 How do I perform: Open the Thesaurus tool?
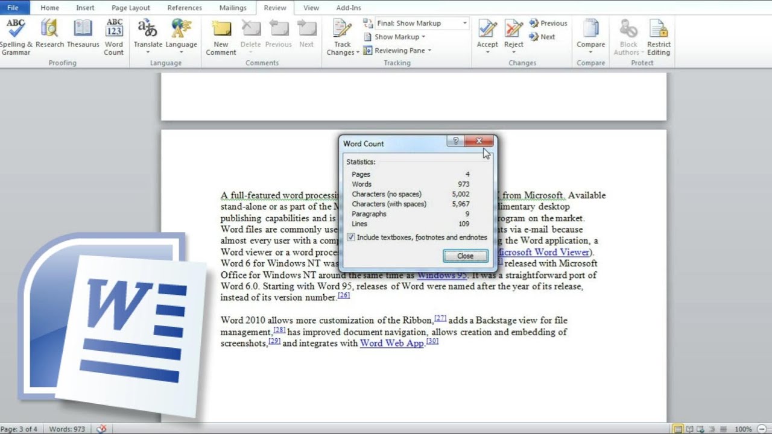(x=83, y=34)
